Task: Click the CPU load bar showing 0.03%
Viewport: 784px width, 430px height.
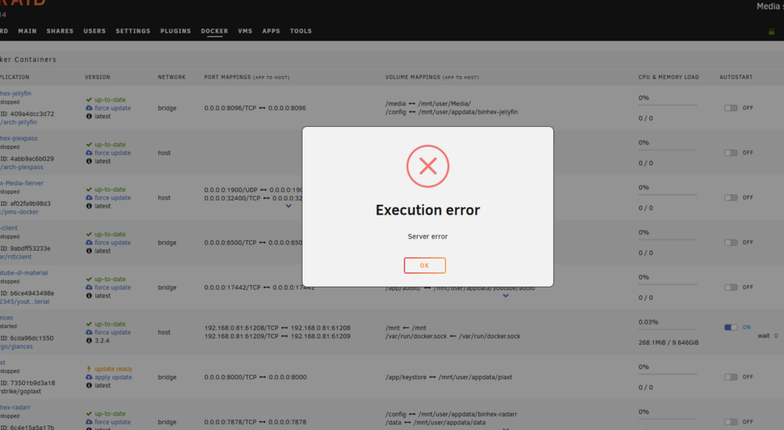Action: pos(667,329)
